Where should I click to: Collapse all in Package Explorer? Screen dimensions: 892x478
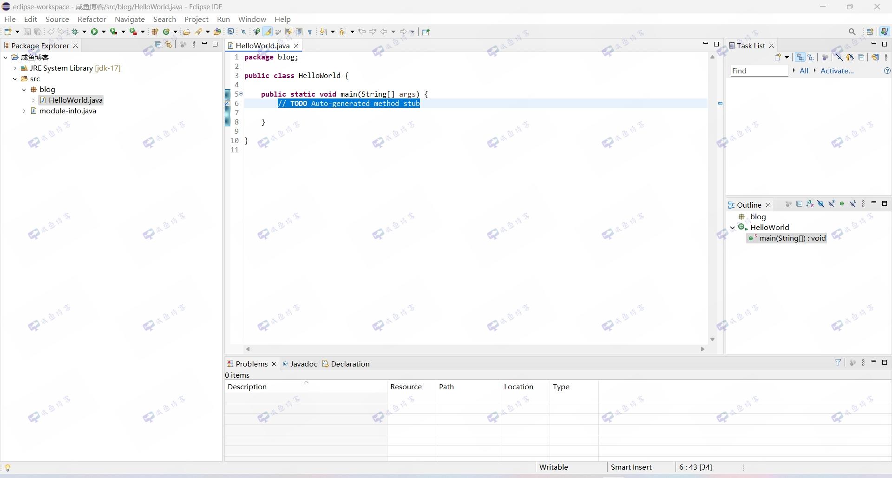coord(158,45)
